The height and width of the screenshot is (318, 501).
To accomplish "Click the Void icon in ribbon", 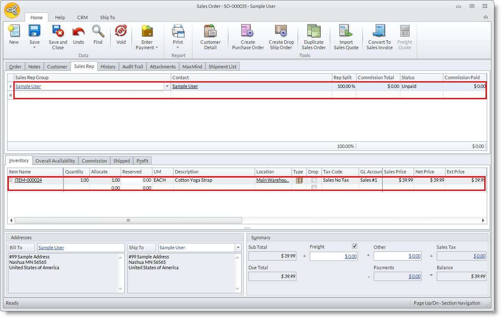I will 121,32.
